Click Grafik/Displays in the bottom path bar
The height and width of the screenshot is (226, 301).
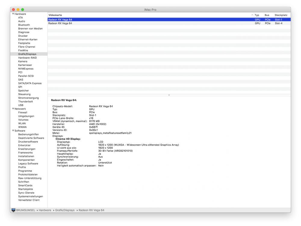[65, 210]
